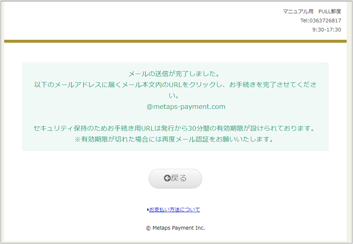Click the Tel:0363726817 phone number
The image size is (353, 244).
pos(321,21)
